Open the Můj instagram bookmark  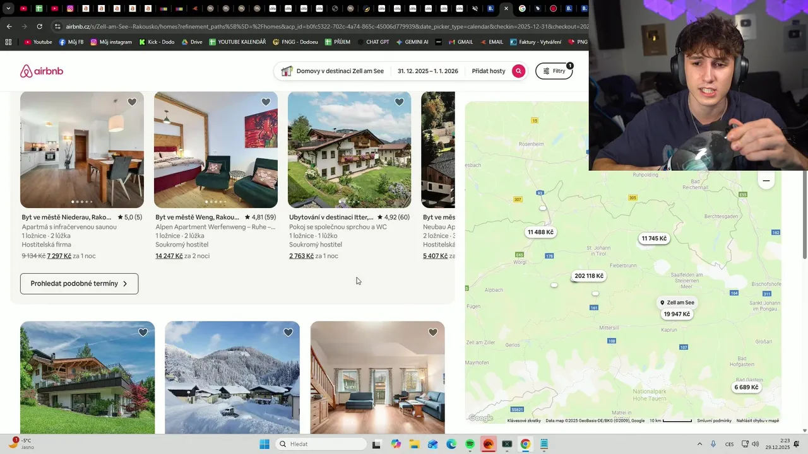tap(111, 42)
